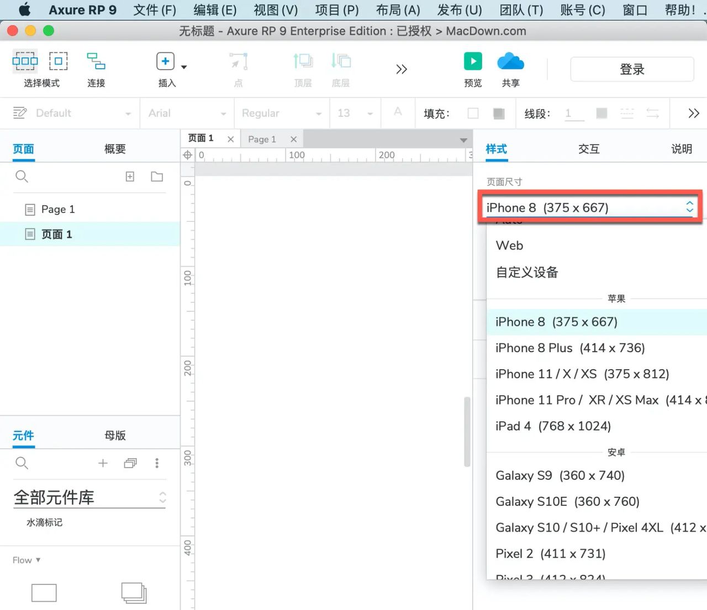Click the add library plus icon
This screenshot has height=610, width=707.
[x=103, y=463]
